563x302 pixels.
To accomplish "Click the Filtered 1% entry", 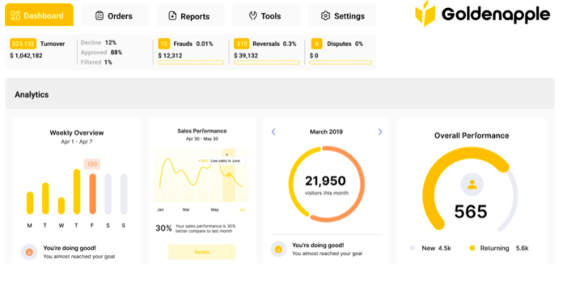I will point(96,62).
